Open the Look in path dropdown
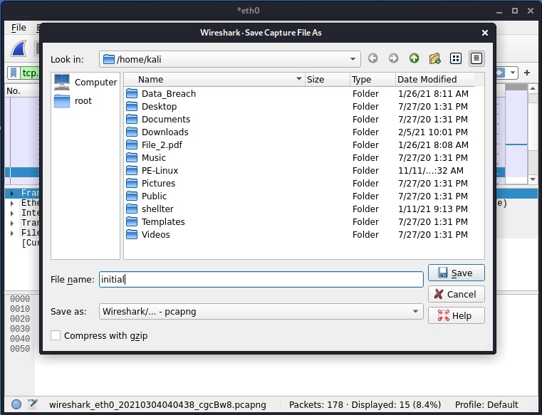 353,59
